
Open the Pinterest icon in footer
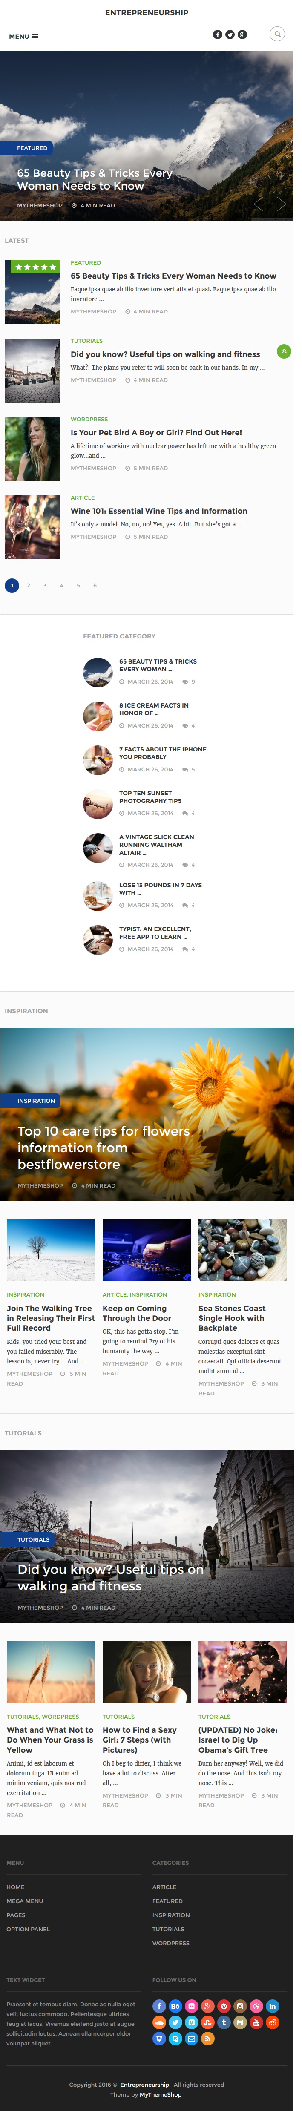click(x=224, y=2006)
